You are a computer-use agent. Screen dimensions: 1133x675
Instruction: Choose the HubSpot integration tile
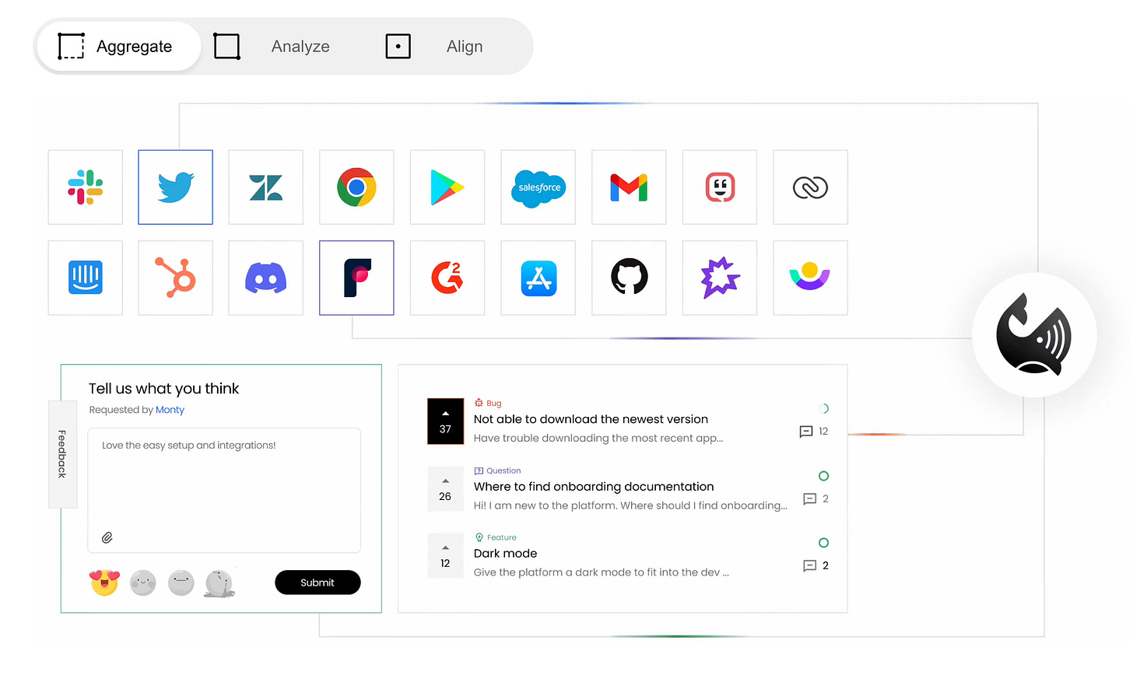[176, 278]
